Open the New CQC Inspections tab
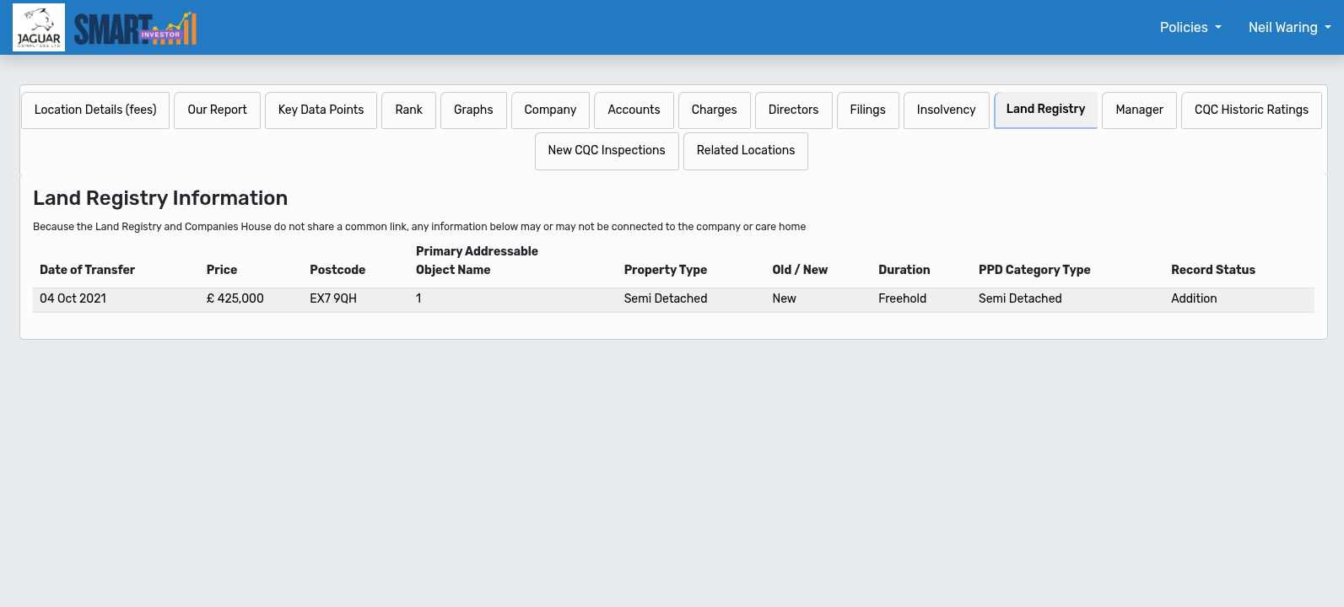This screenshot has width=1344, height=607. (607, 150)
